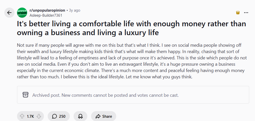Visit Asleep-Builder7361's profile
This screenshot has width=255, height=121.
point(46,15)
